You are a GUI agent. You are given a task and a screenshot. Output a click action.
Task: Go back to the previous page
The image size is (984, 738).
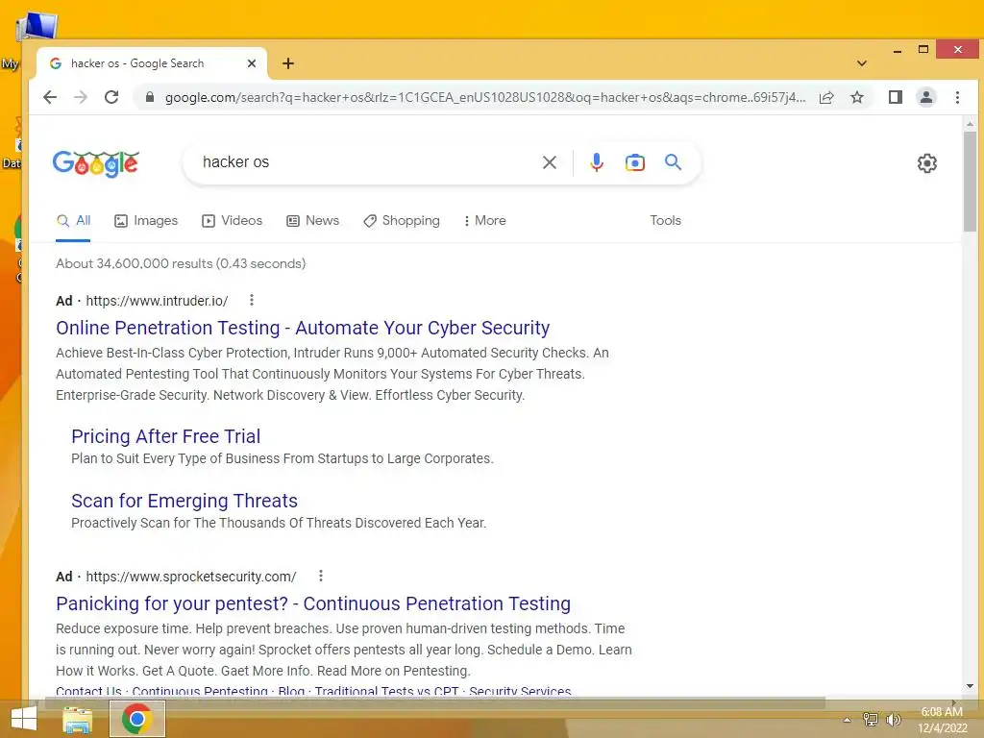50,97
